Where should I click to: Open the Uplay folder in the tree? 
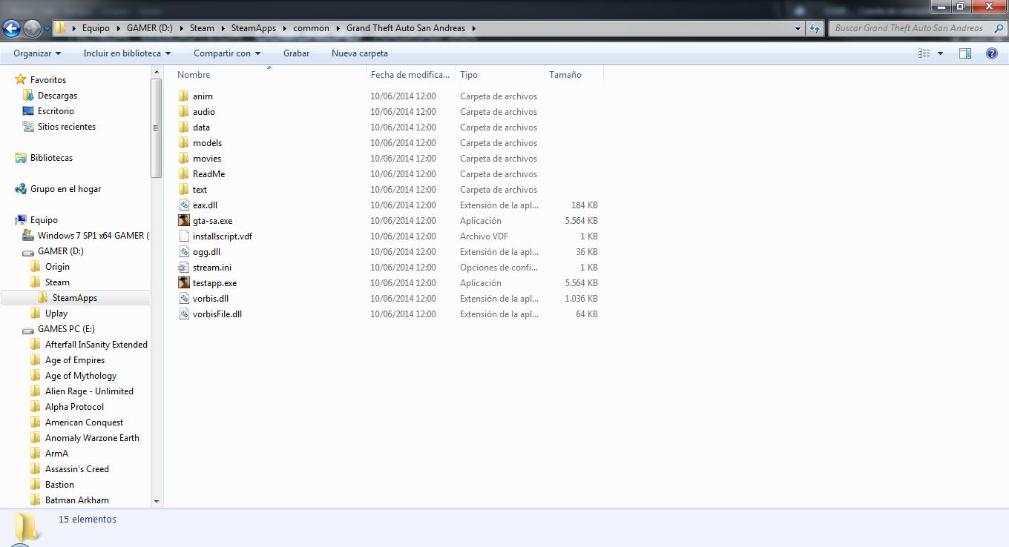pos(56,314)
